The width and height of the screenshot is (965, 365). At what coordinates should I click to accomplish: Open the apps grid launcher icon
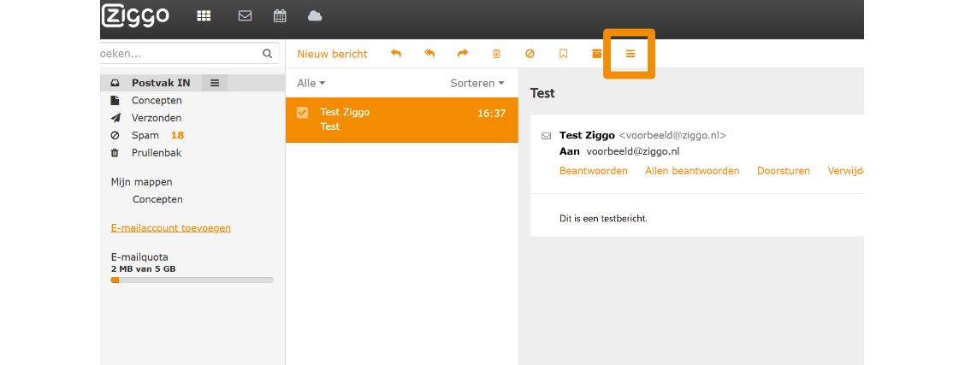tap(204, 15)
